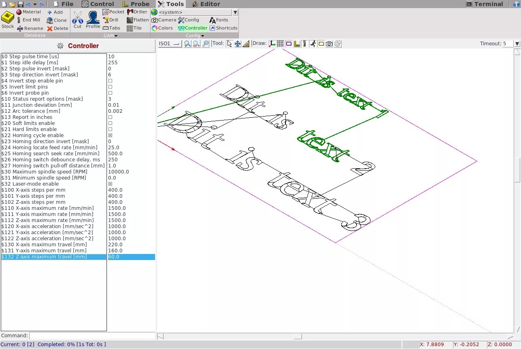This screenshot has height=349, width=521.
Task: Select the move/pan tool
Action: (x=238, y=44)
